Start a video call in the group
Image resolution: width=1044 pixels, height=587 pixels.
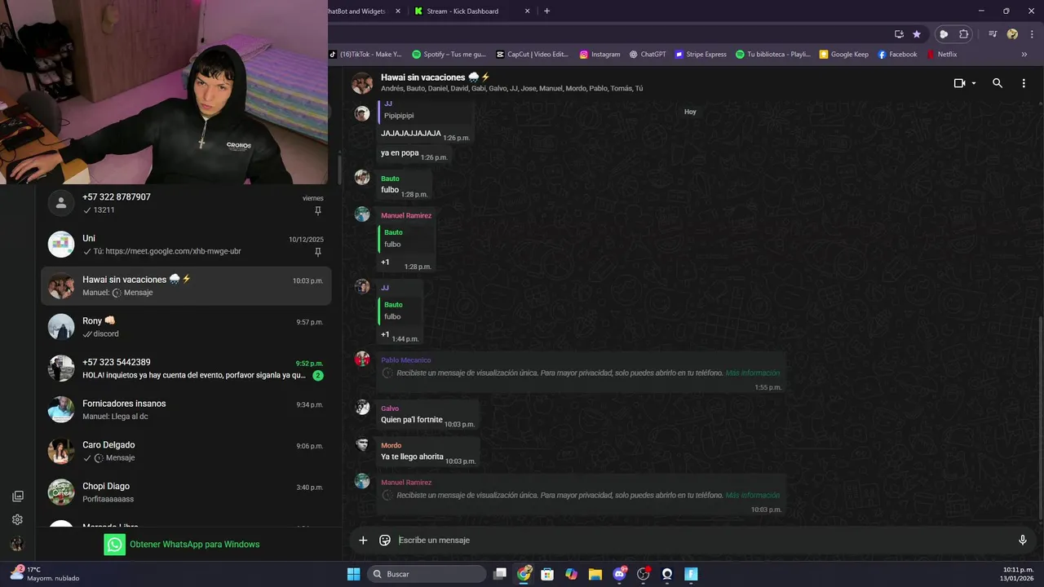tap(960, 83)
